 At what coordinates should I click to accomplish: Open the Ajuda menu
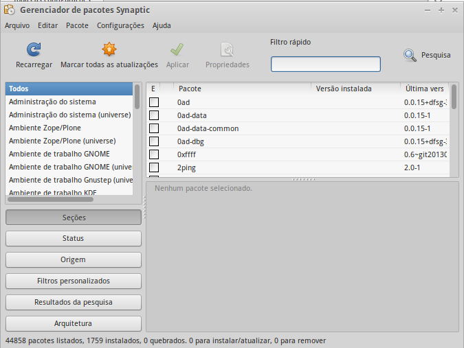162,25
